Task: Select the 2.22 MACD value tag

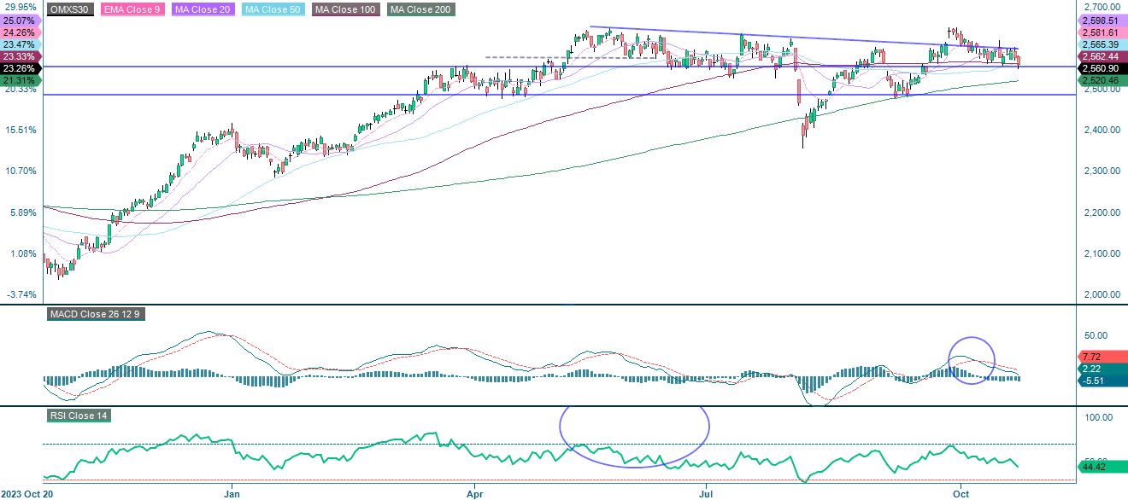Action: coord(1102,369)
